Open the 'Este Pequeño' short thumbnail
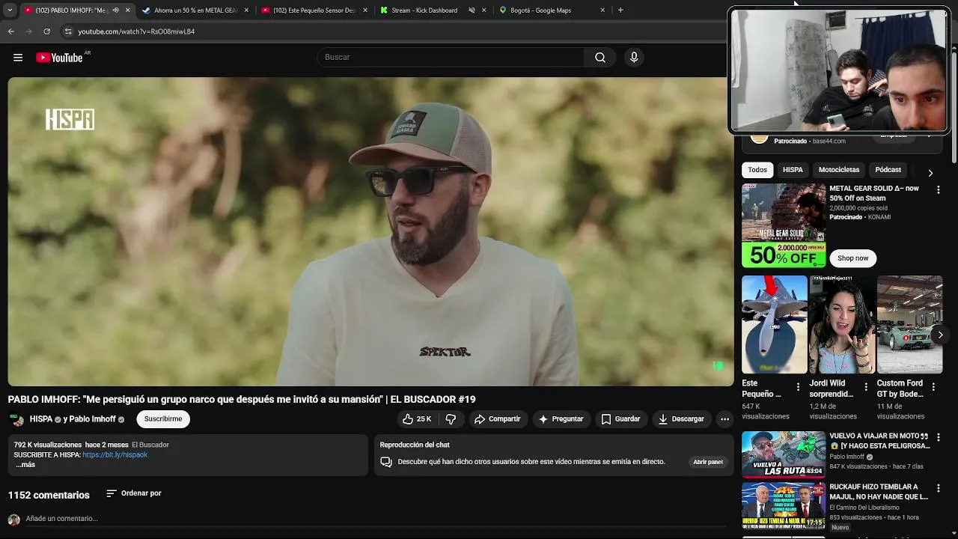Screen dimensions: 958x539 775,324
